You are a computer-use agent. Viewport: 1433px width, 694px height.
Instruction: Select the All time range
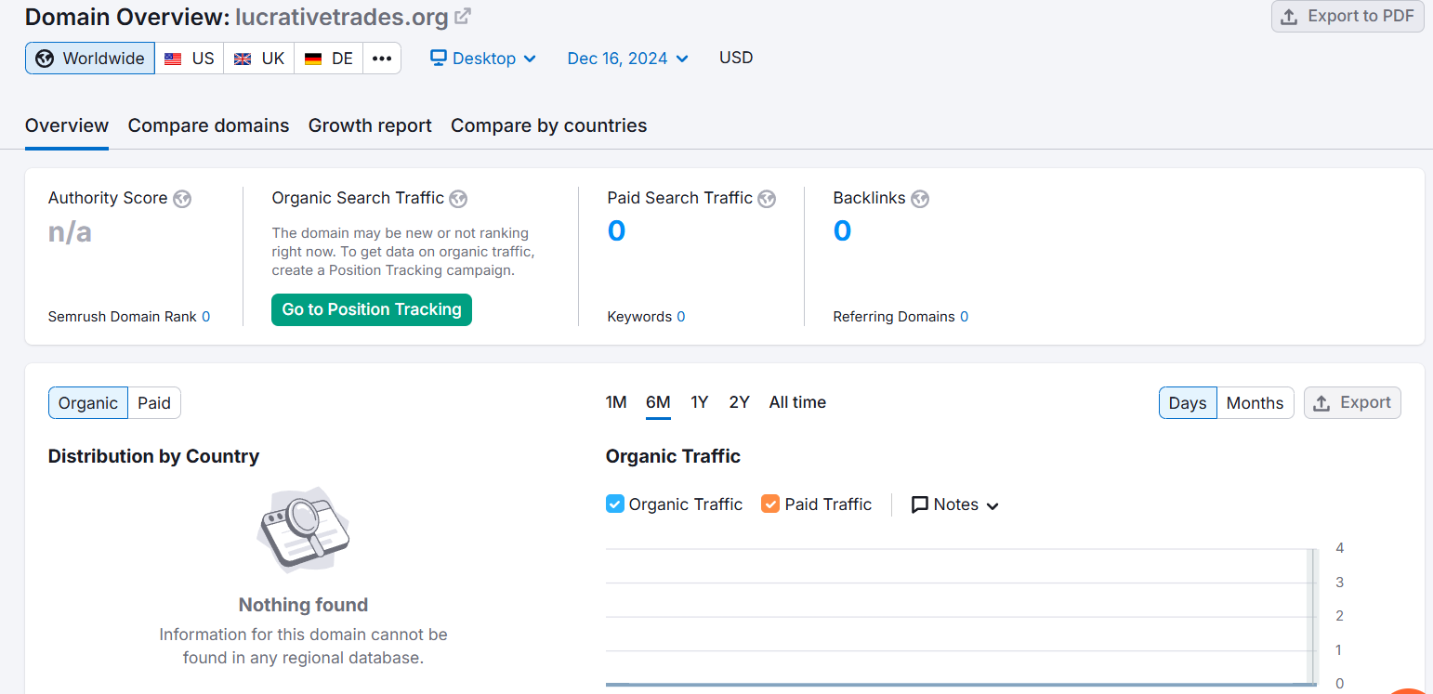click(797, 402)
